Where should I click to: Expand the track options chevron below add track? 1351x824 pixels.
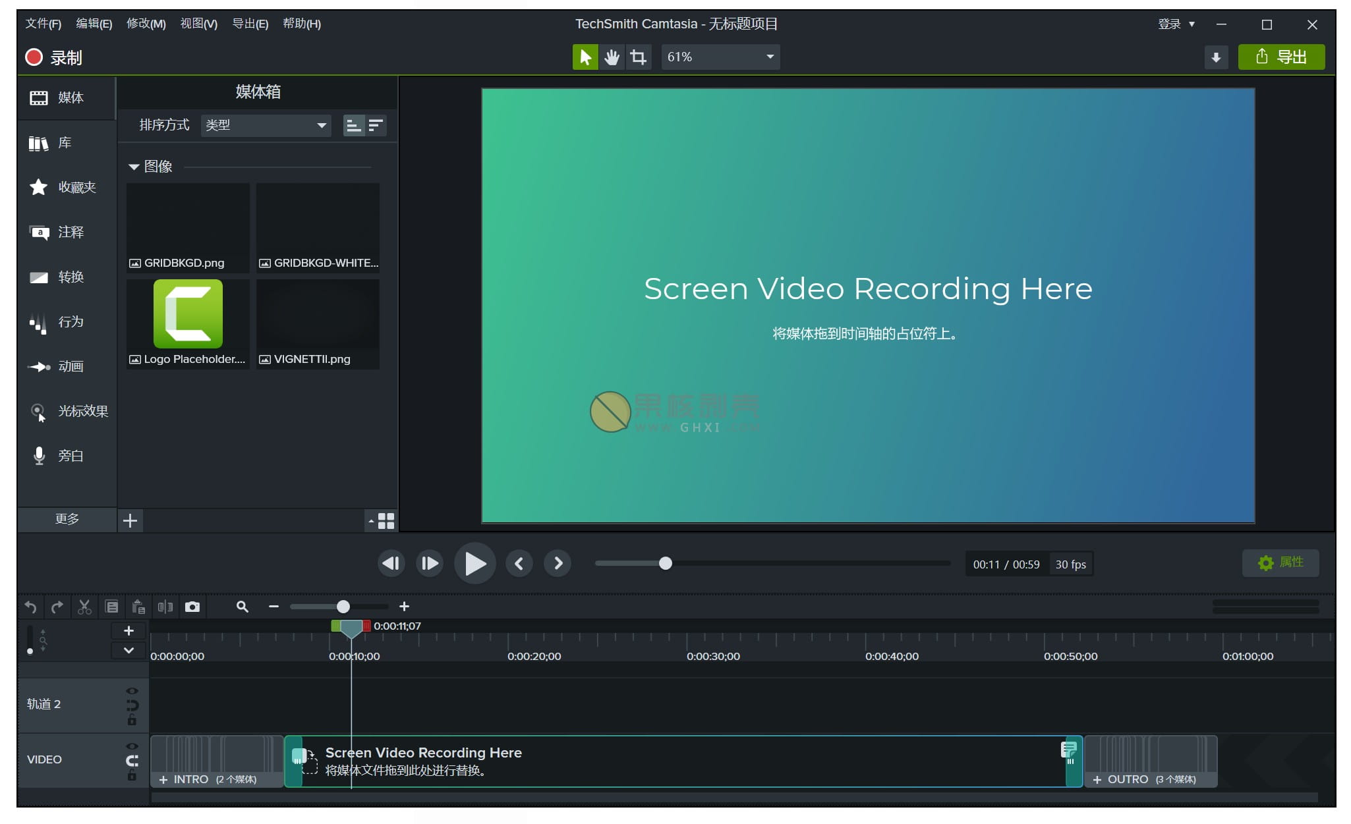129,651
